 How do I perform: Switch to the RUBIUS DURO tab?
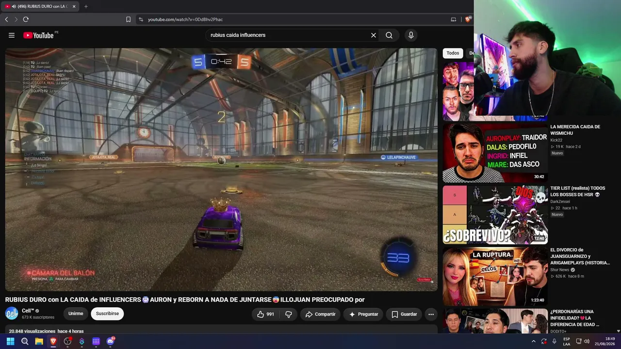[41, 6]
